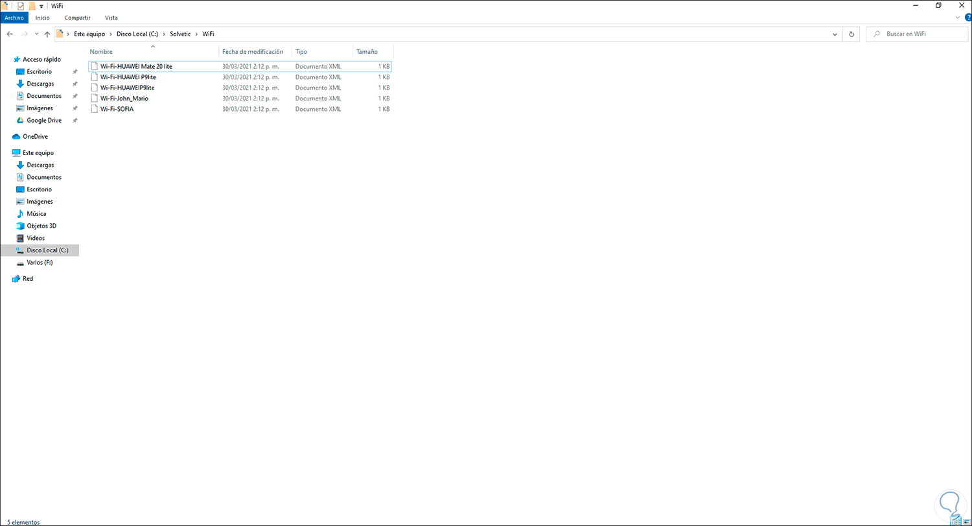Click the back navigation arrow
This screenshot has width=972, height=526.
(9, 34)
